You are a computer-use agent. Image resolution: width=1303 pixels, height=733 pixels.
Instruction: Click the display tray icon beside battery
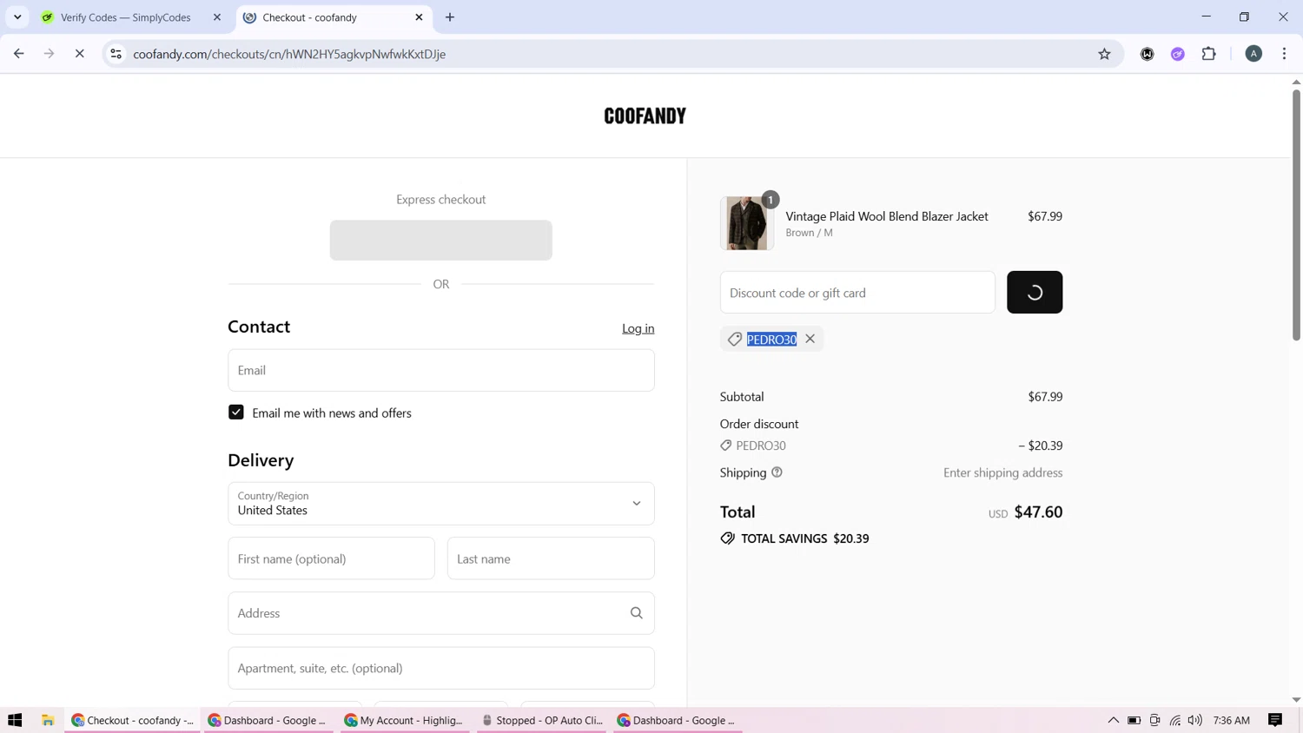(x=1154, y=720)
